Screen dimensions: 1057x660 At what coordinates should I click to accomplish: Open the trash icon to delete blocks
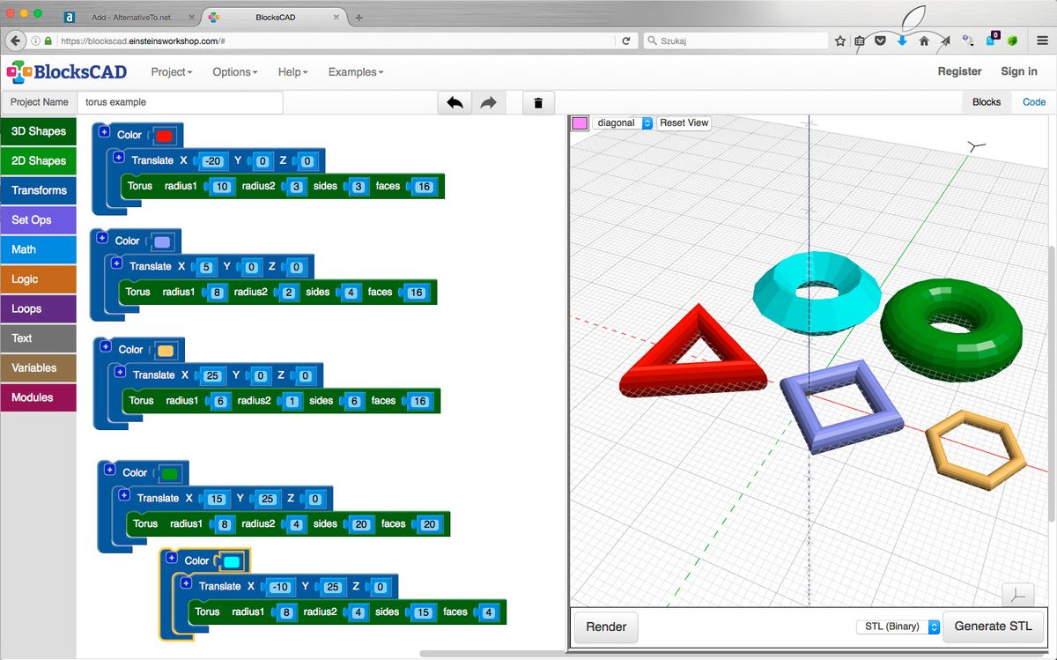[x=538, y=102]
